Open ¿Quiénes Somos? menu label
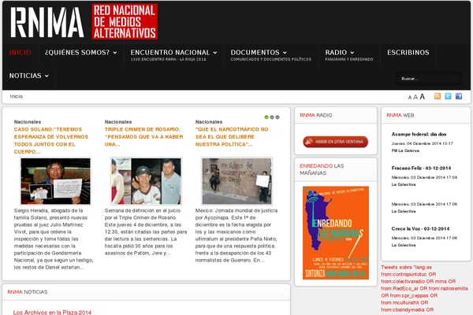The height and width of the screenshot is (315, 473). [x=77, y=53]
